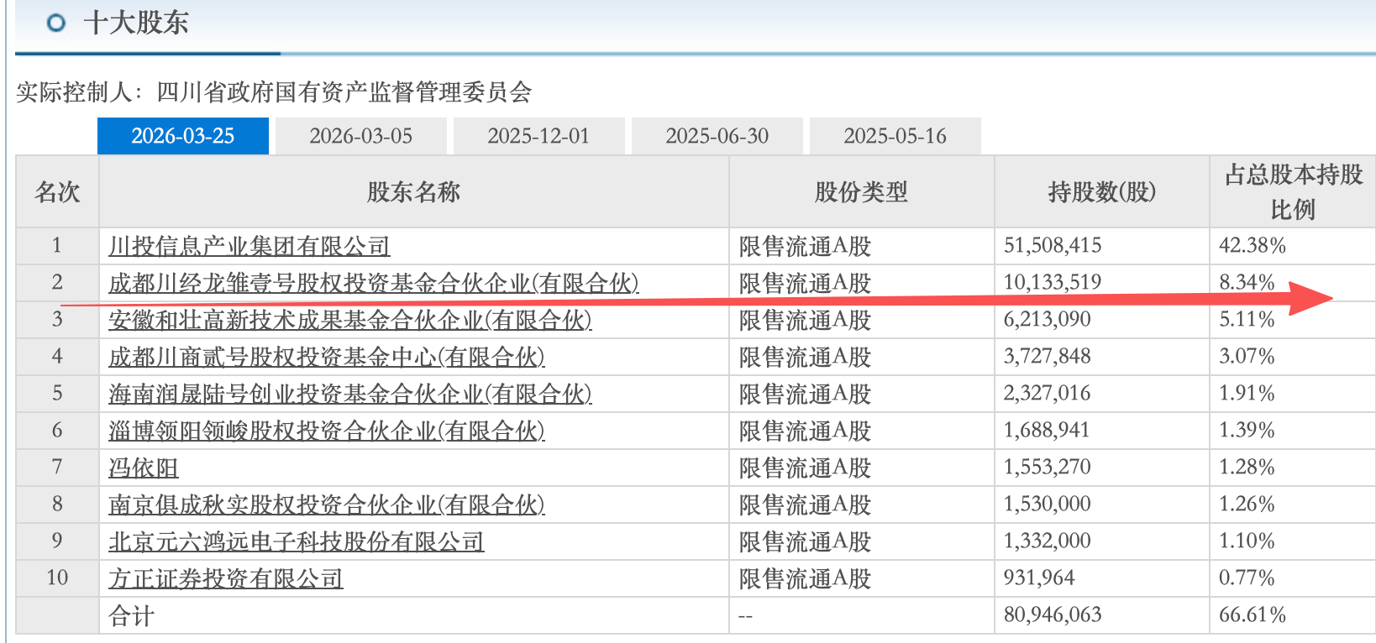Screen dimensions: 1376x643
Task: Click shareholder name 冯依阳
Action: click(x=144, y=468)
